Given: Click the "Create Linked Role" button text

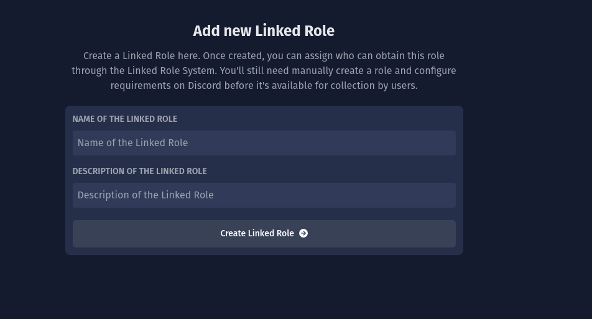Looking at the screenshot, I should pyautogui.click(x=257, y=233).
